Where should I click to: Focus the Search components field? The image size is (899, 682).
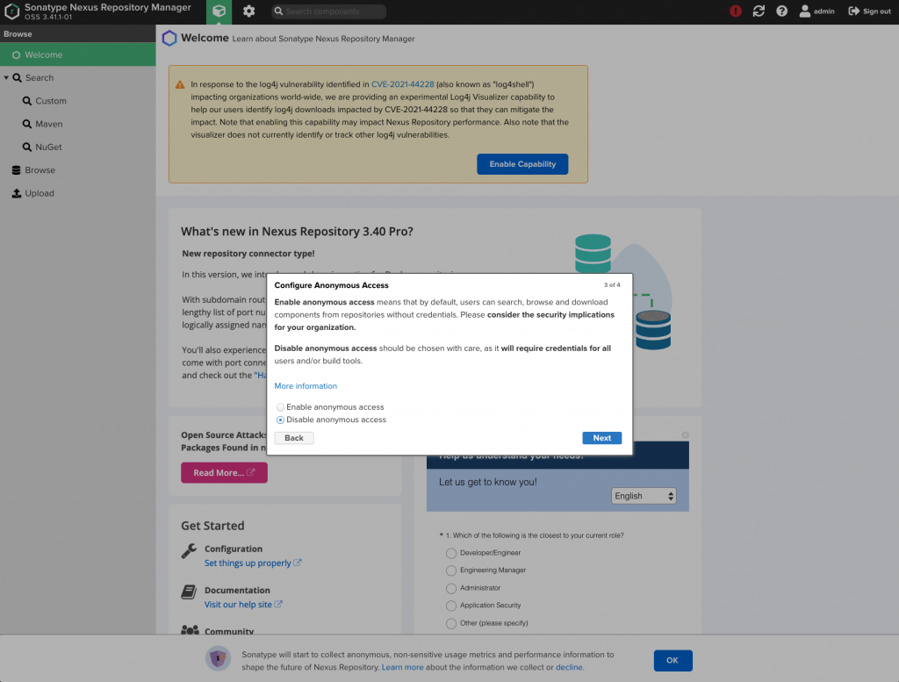[x=328, y=11]
